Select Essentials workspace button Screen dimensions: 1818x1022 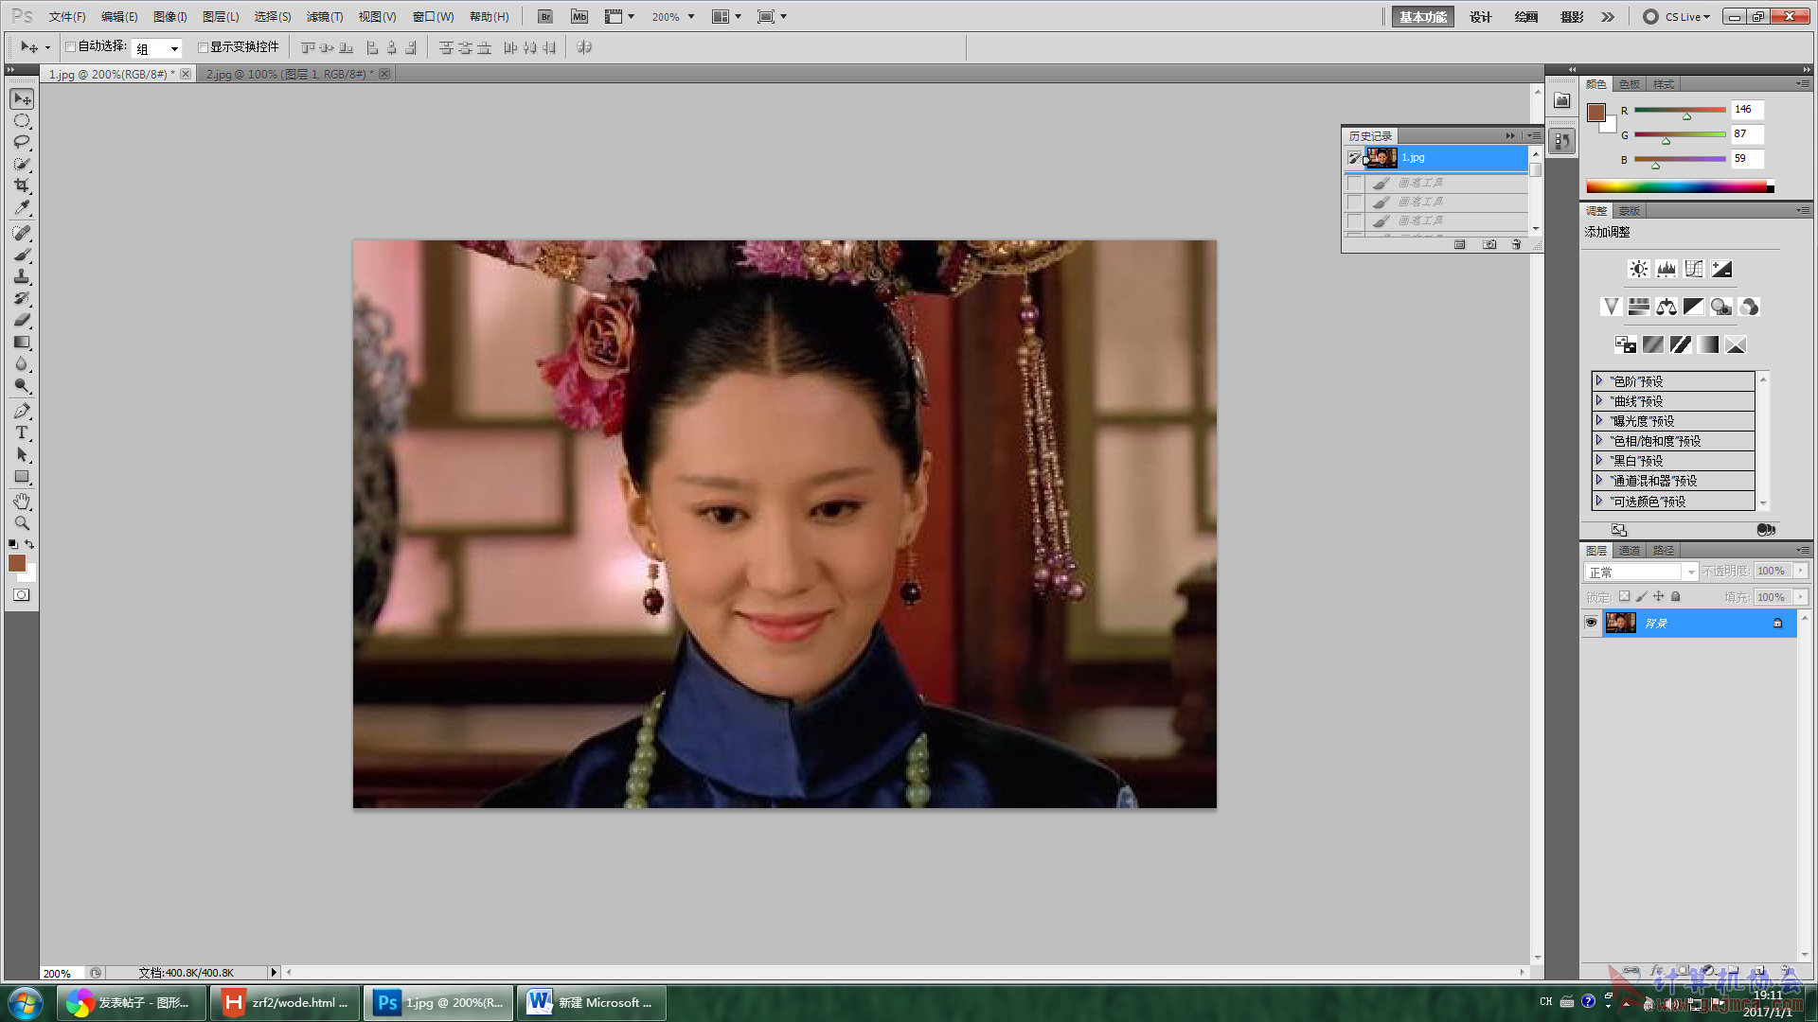coord(1422,17)
